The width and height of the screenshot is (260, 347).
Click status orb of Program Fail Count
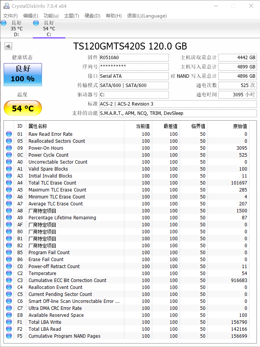[9, 252]
